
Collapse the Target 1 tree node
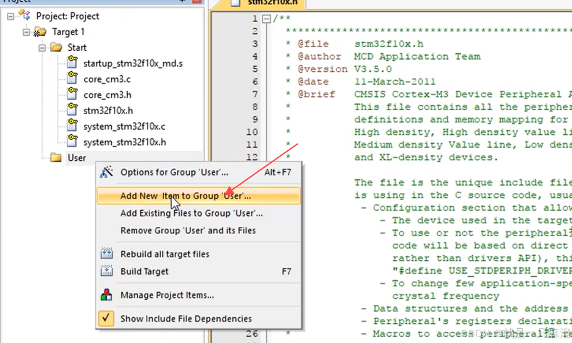coord(26,32)
